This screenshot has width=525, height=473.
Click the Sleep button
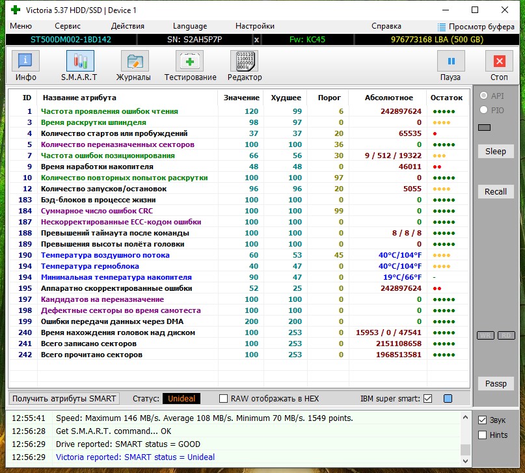(496, 152)
